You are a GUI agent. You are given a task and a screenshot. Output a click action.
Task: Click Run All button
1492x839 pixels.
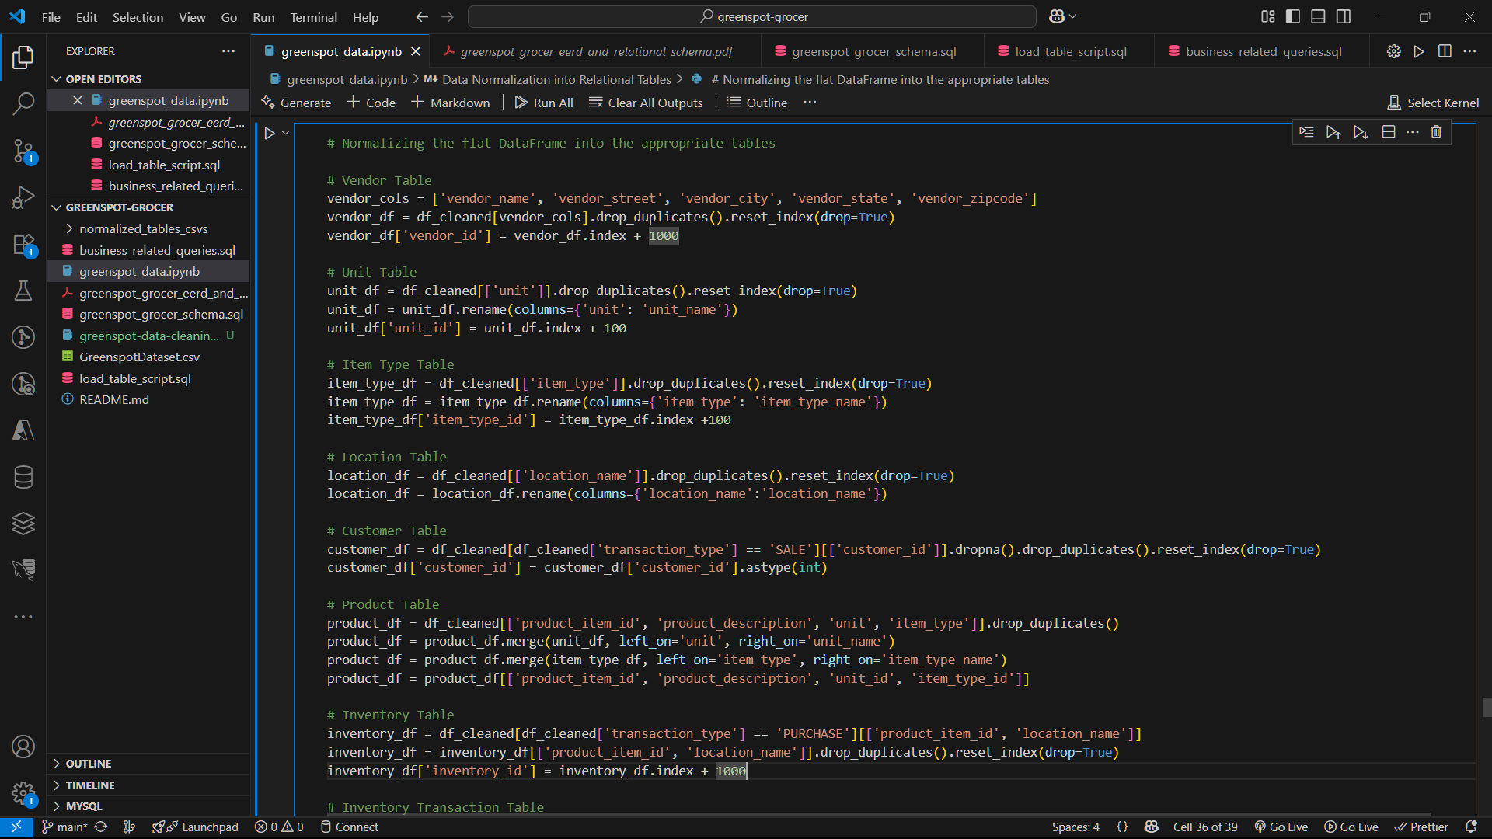(x=544, y=103)
